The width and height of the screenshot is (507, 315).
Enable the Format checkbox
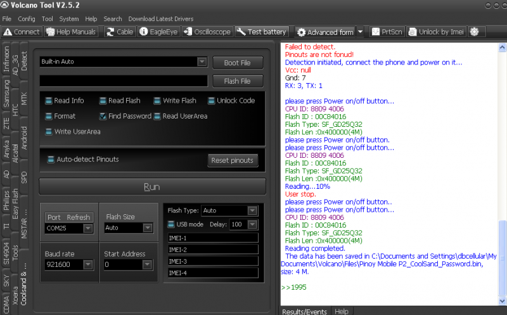pos(49,116)
